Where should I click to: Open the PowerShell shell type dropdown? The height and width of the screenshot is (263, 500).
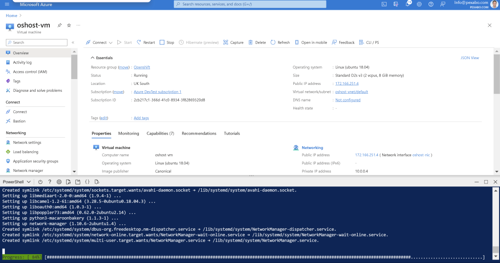pyautogui.click(x=17, y=182)
